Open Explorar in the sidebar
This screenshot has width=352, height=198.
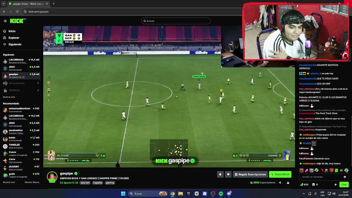coord(14,38)
